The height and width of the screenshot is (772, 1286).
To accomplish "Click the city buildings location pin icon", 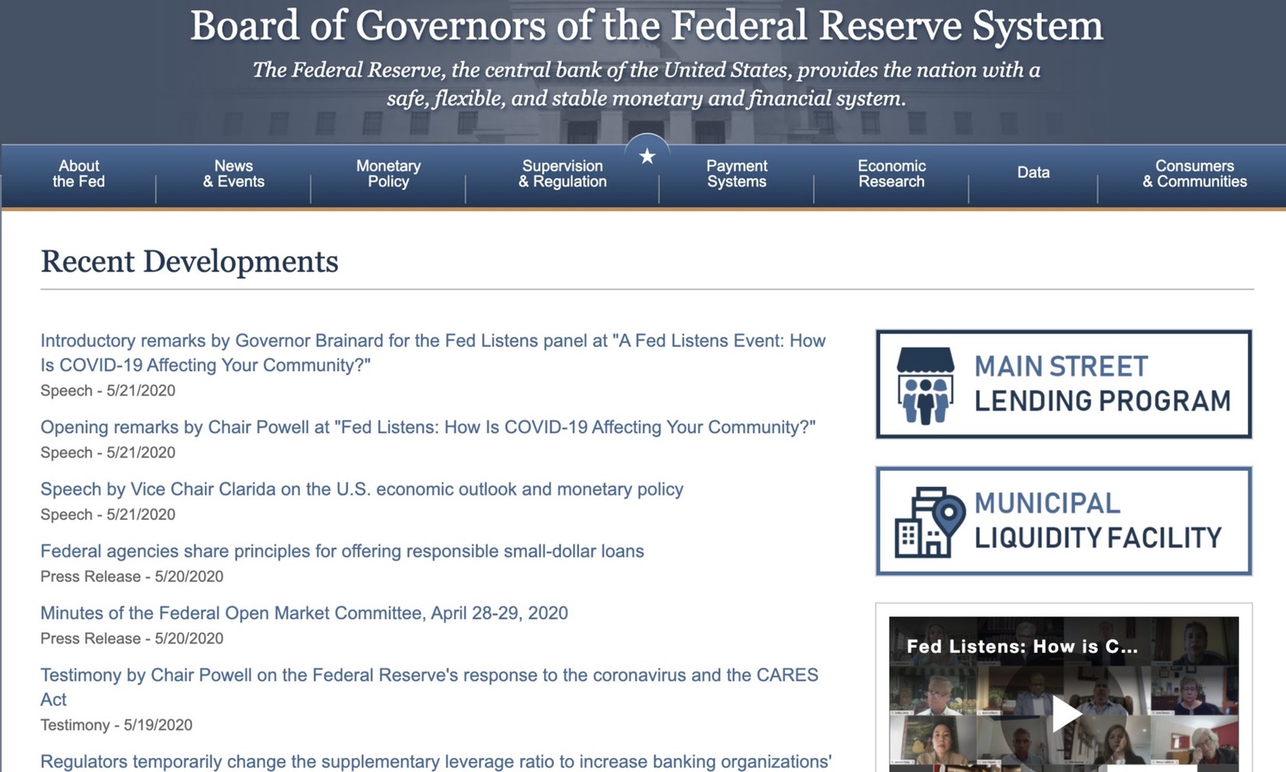I will click(x=929, y=522).
